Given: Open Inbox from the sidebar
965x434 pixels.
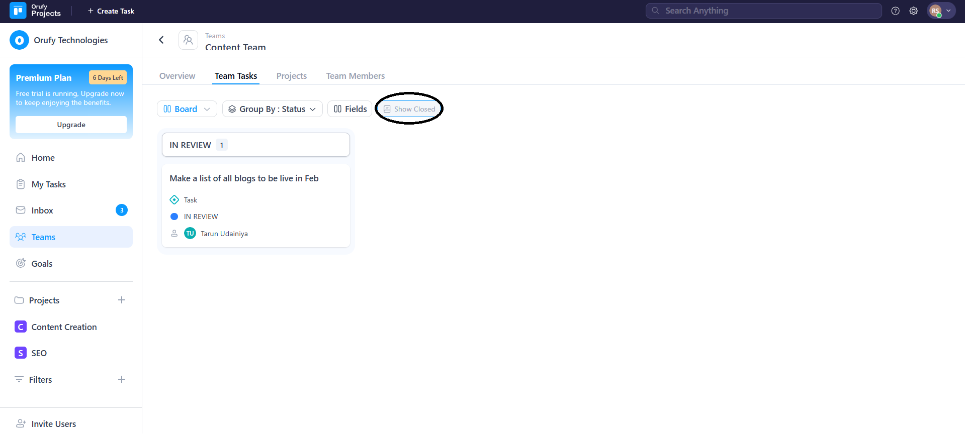Looking at the screenshot, I should (x=42, y=210).
